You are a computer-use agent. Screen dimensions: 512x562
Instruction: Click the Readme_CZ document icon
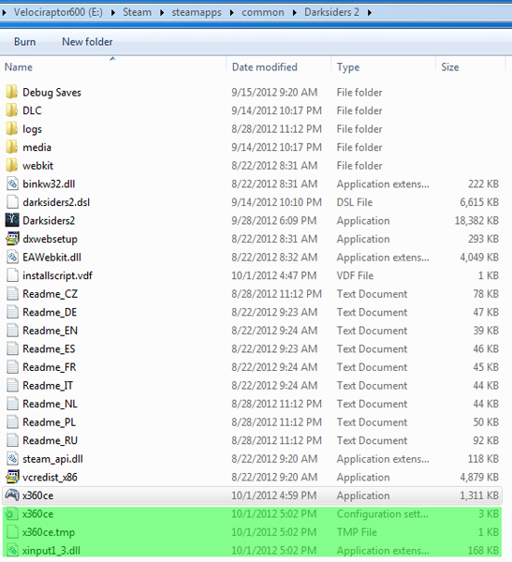tap(12, 293)
